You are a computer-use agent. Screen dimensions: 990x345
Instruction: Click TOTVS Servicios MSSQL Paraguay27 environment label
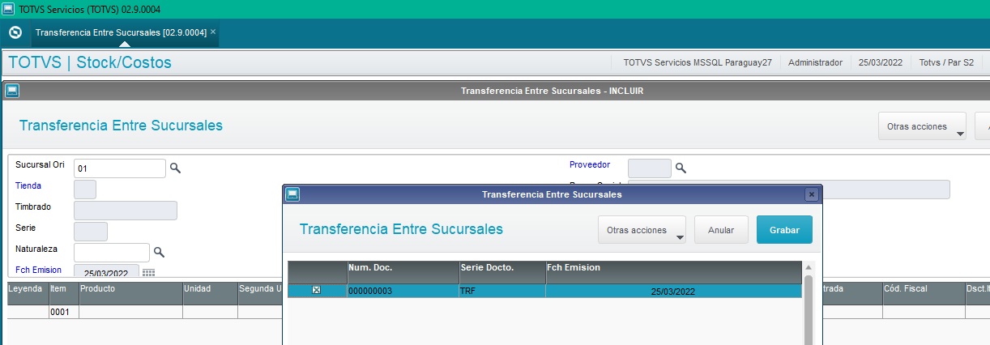[697, 62]
